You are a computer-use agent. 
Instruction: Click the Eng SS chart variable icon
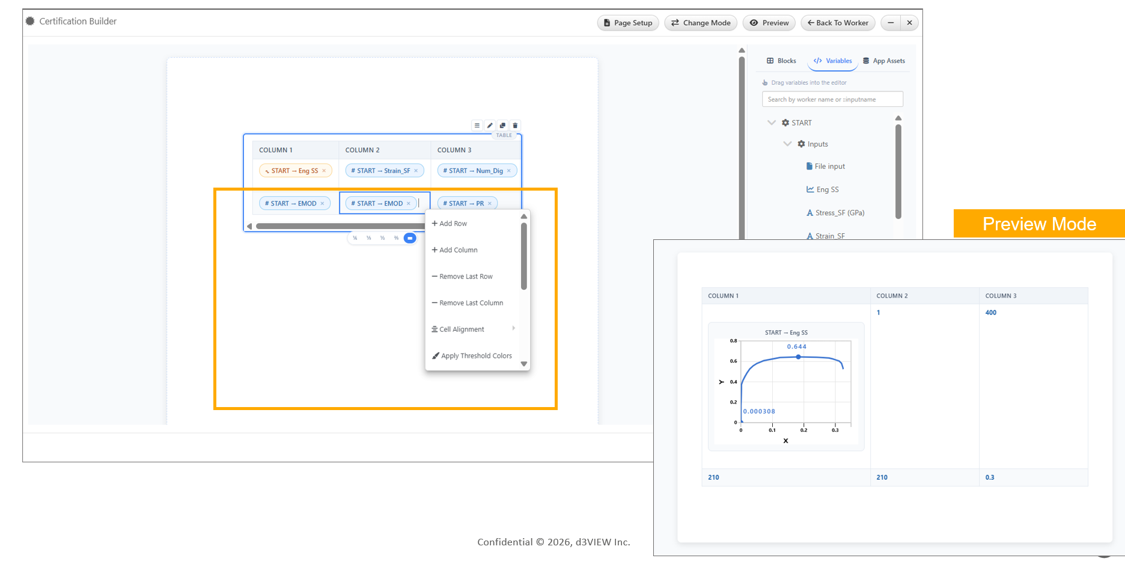point(810,189)
